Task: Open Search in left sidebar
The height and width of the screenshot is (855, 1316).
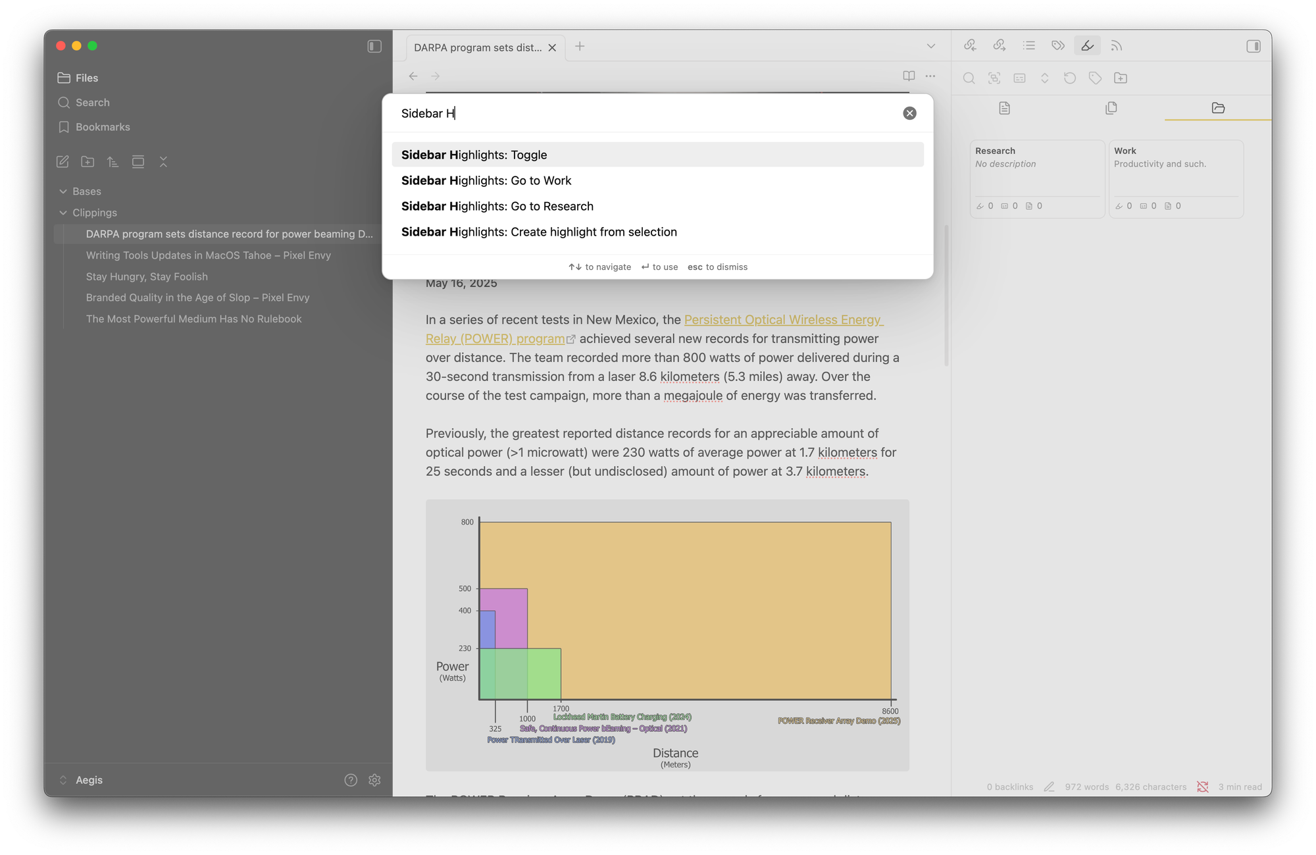Action: pyautogui.click(x=84, y=102)
